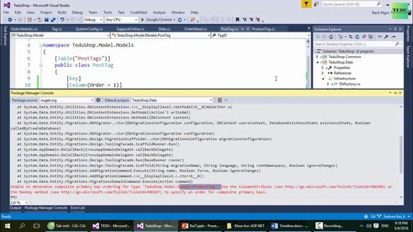Click the Open File toolbar icon

(x=39, y=20)
